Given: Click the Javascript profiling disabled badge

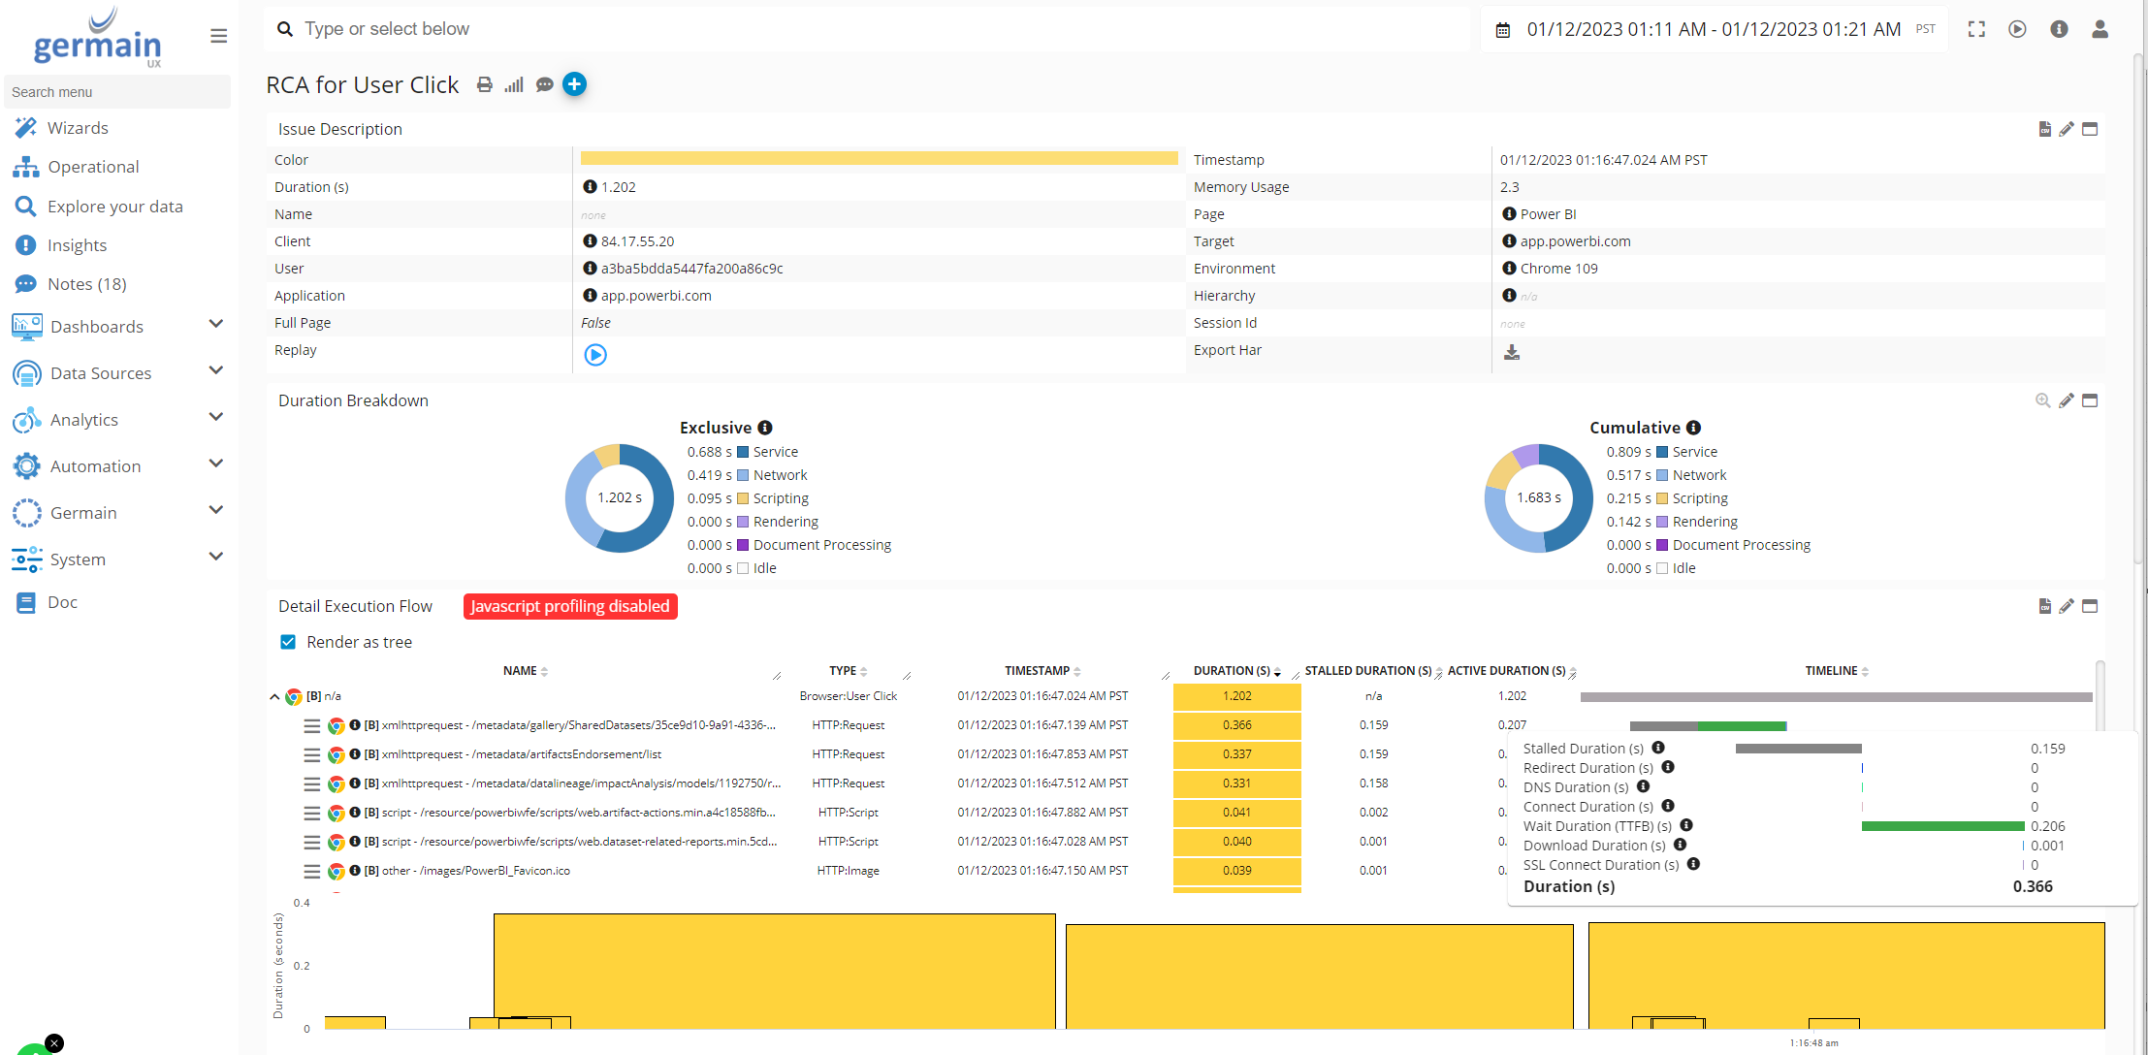Looking at the screenshot, I should click(x=570, y=606).
